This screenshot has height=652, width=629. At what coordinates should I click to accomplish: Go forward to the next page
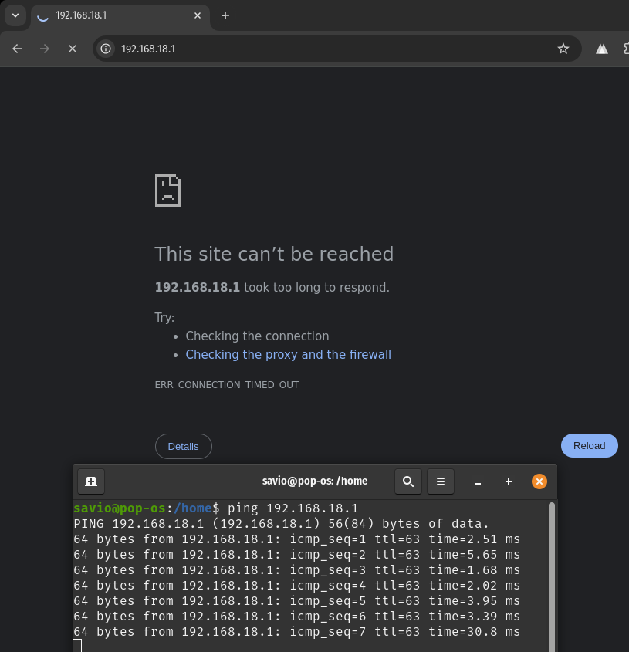(45, 49)
